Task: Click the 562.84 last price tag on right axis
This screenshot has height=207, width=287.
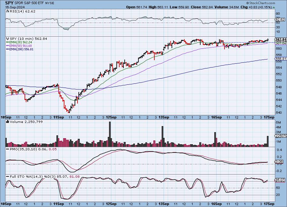Action: click(281, 39)
